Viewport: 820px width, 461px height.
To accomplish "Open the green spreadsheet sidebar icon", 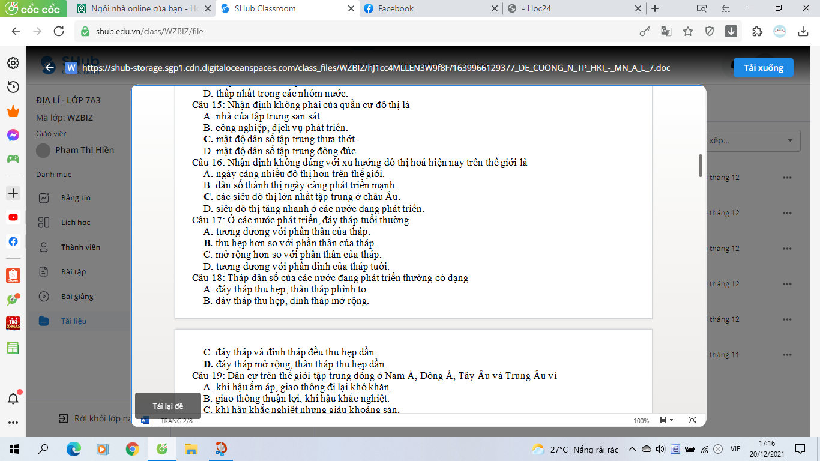I will [13, 348].
